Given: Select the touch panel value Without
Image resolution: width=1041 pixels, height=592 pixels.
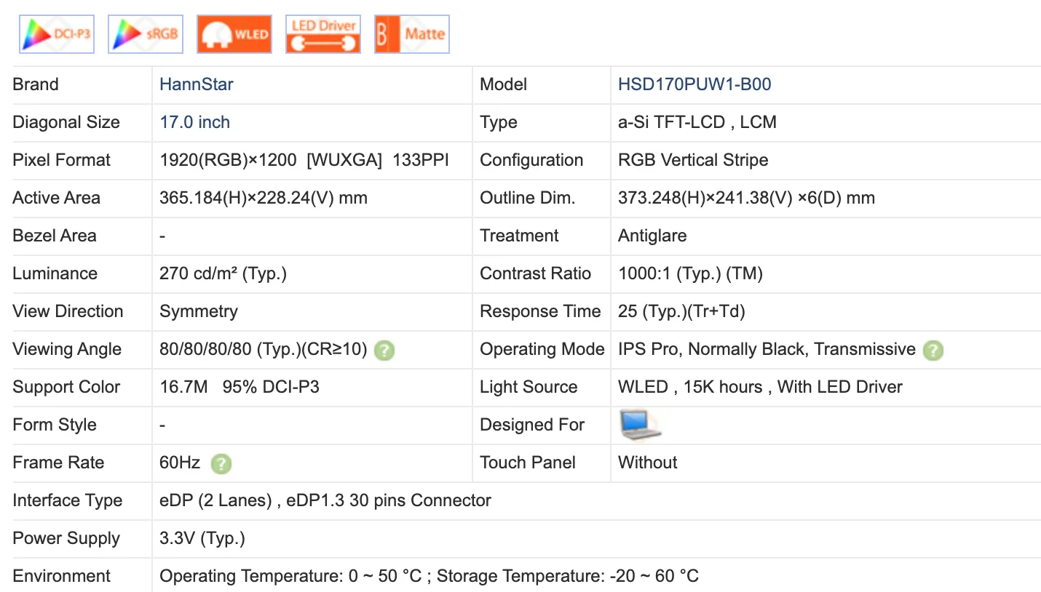Looking at the screenshot, I should [x=648, y=463].
